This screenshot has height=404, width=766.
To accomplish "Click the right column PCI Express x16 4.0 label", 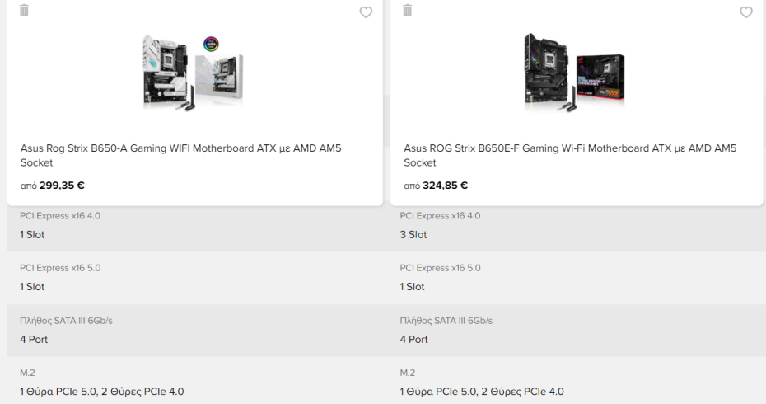I will pos(440,216).
